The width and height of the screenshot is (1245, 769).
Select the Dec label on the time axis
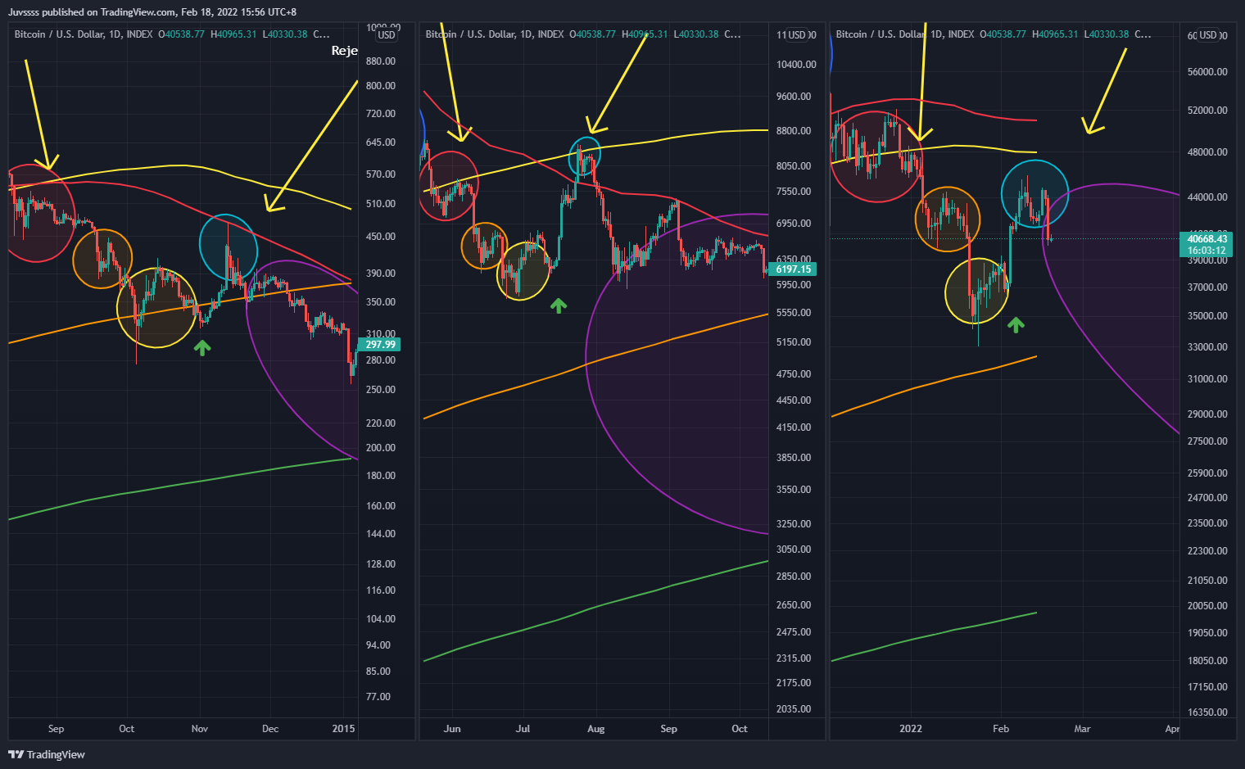pyautogui.click(x=270, y=729)
